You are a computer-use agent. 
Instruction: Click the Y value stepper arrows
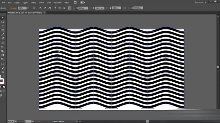tap(93, 8)
